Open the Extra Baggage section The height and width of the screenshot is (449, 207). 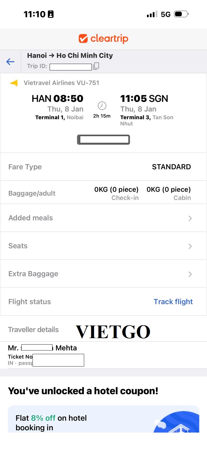(x=33, y=274)
